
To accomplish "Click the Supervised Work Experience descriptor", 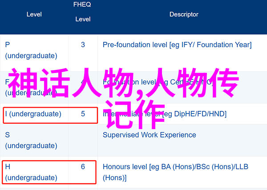I will [150, 135].
